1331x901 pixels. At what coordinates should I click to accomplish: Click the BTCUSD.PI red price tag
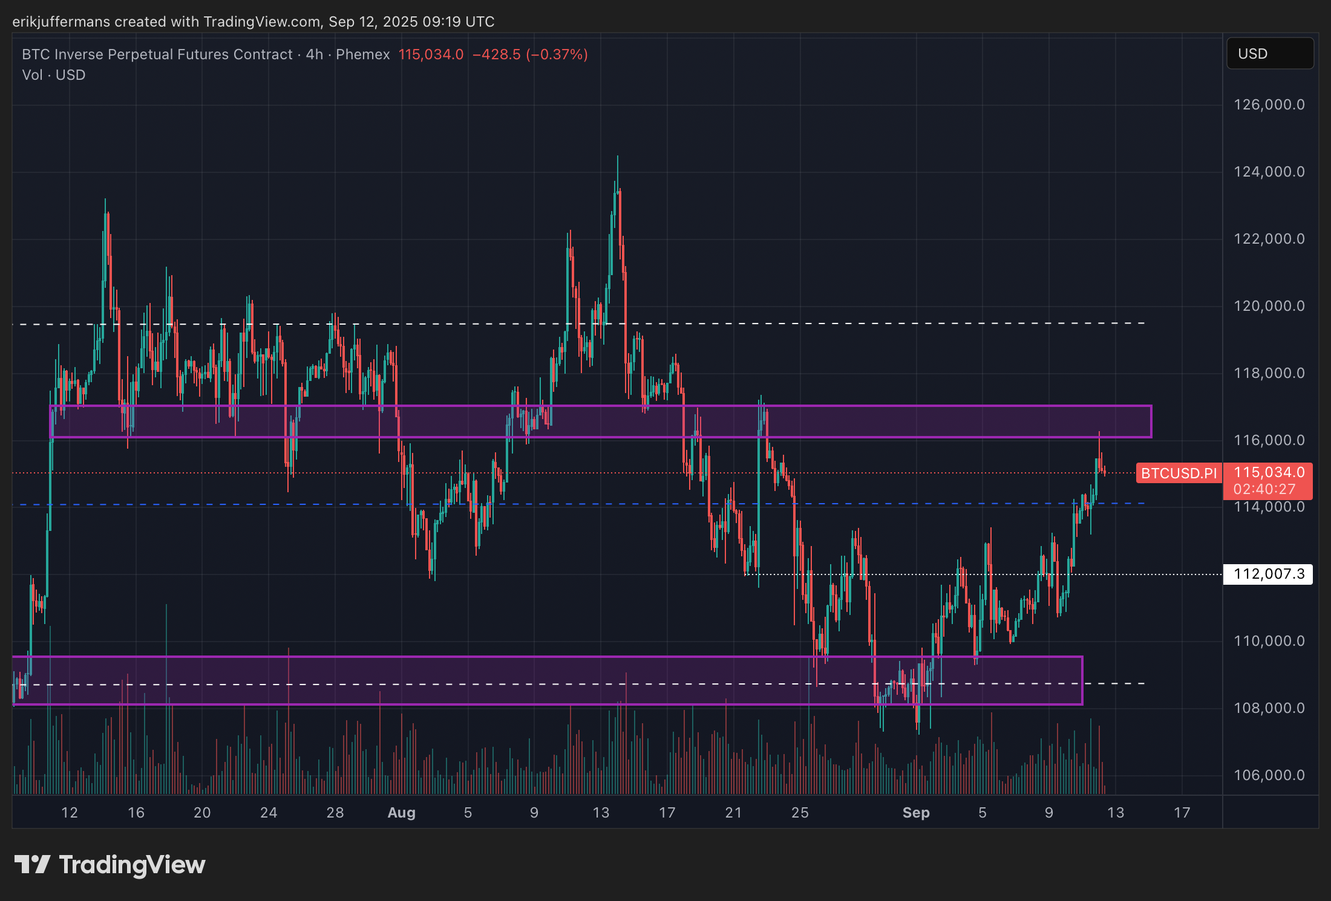1178,473
